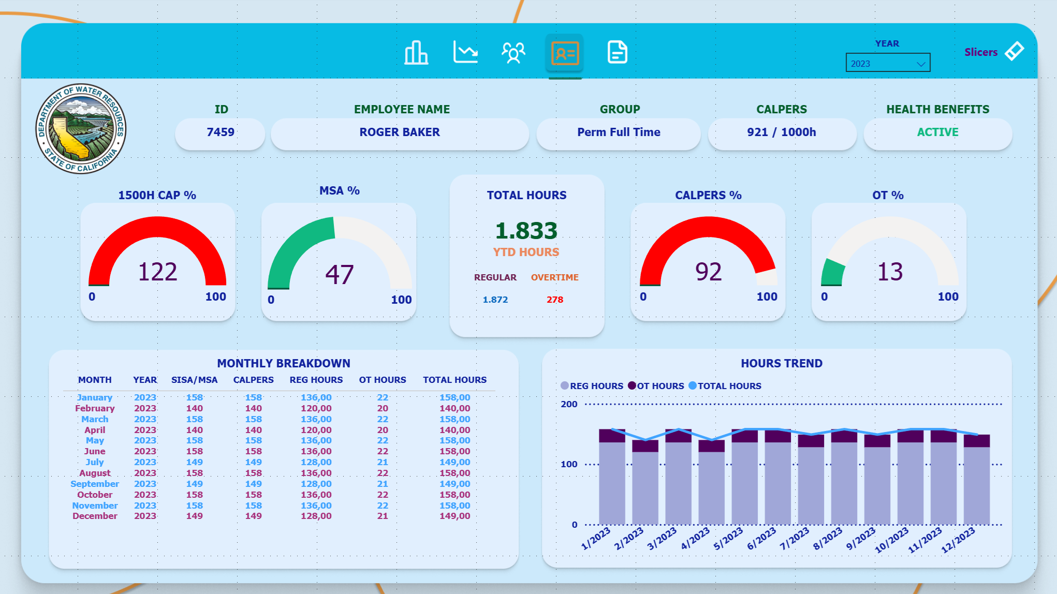Click the highlighted employee card navigation icon
Image resolution: width=1057 pixels, height=594 pixels.
[x=565, y=52]
